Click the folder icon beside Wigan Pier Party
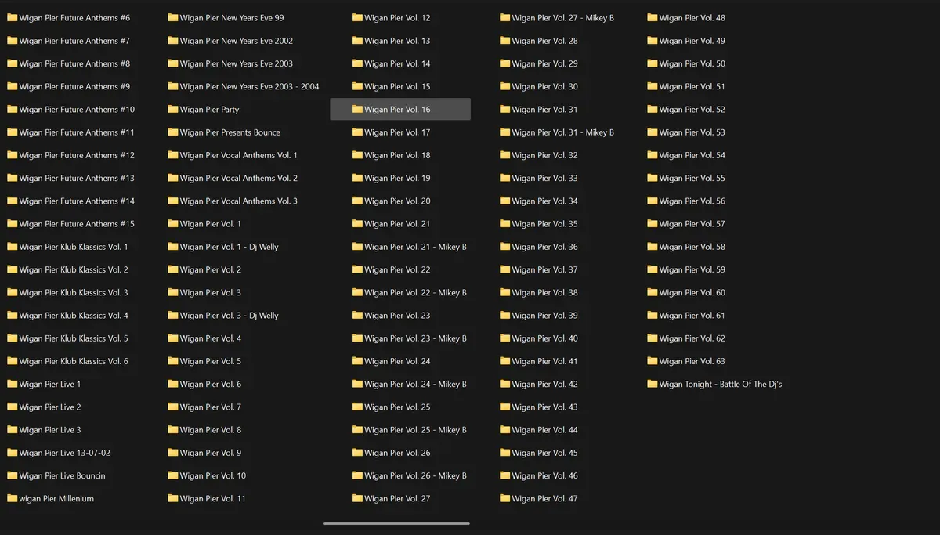 (172, 109)
